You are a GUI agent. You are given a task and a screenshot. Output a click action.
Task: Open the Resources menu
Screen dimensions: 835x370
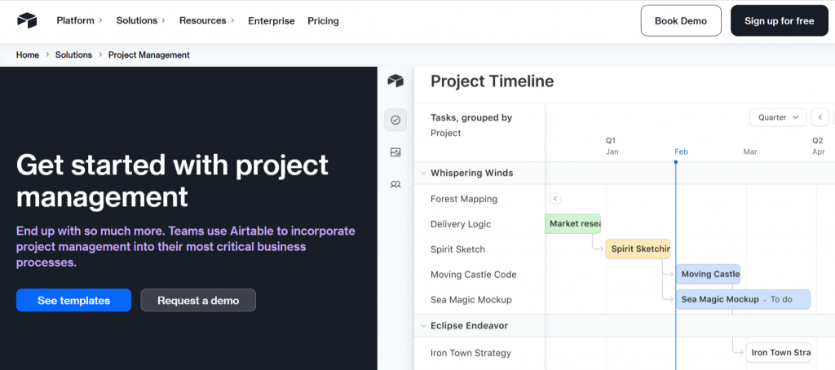pyautogui.click(x=206, y=20)
